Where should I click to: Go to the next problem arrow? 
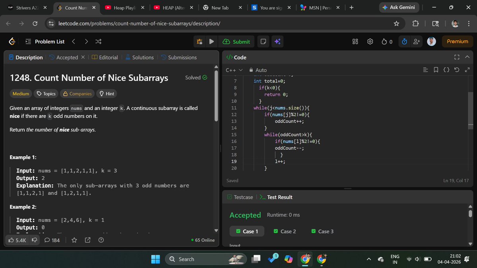pos(86,41)
